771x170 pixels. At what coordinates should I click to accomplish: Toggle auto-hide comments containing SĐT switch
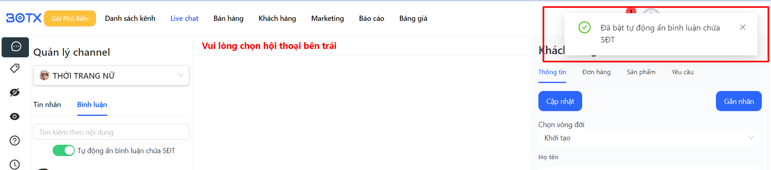(63, 150)
